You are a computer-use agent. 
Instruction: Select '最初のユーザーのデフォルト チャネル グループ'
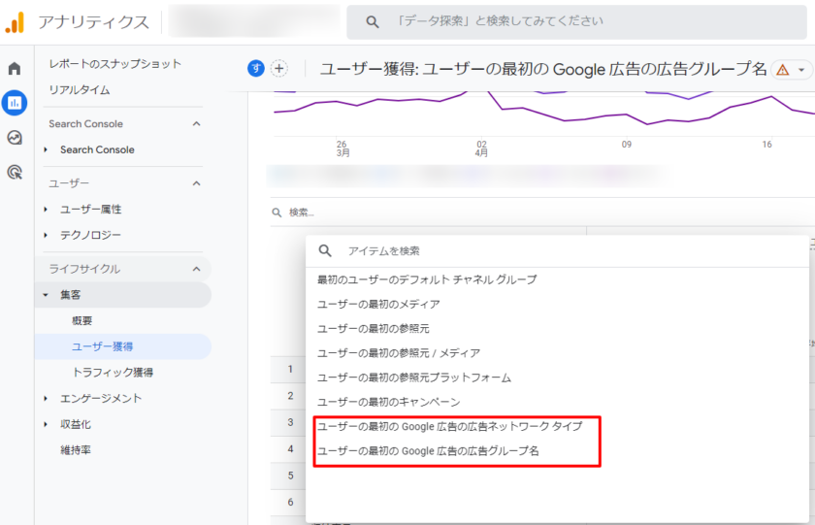(427, 279)
